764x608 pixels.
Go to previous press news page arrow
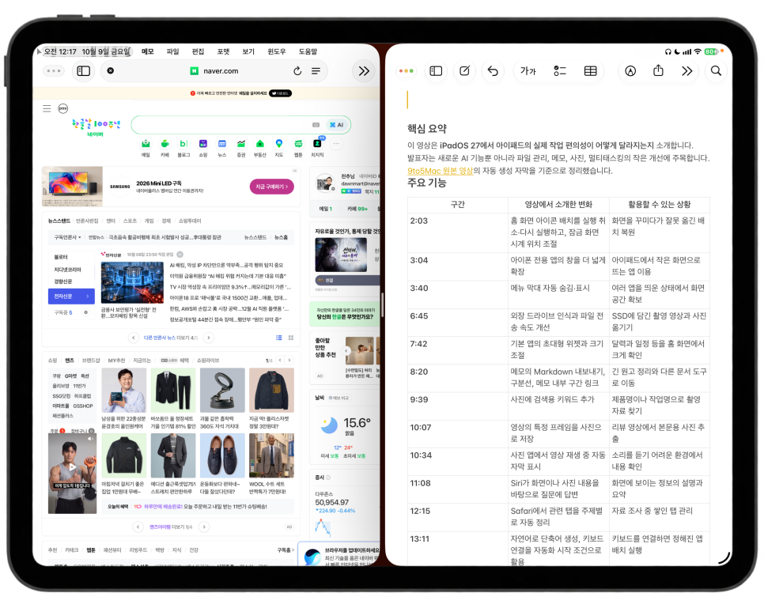[x=134, y=338]
